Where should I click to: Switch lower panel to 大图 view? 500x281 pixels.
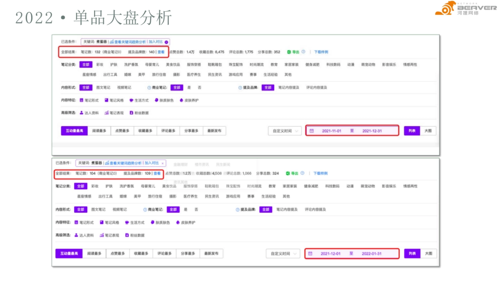coord(429,254)
